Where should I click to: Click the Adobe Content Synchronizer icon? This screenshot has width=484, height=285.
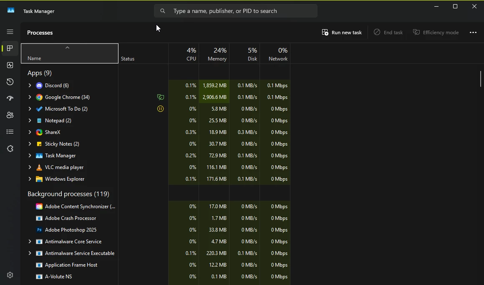click(39, 207)
